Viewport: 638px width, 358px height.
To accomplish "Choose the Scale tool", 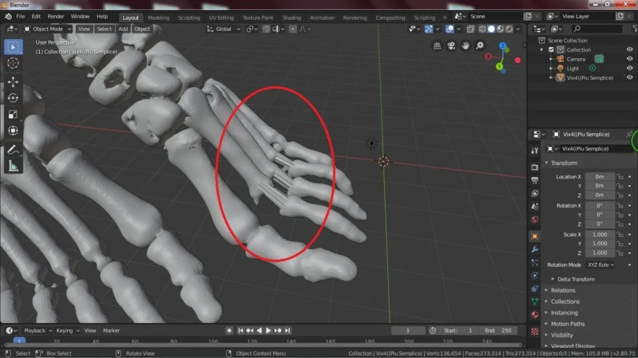I will coord(13,115).
